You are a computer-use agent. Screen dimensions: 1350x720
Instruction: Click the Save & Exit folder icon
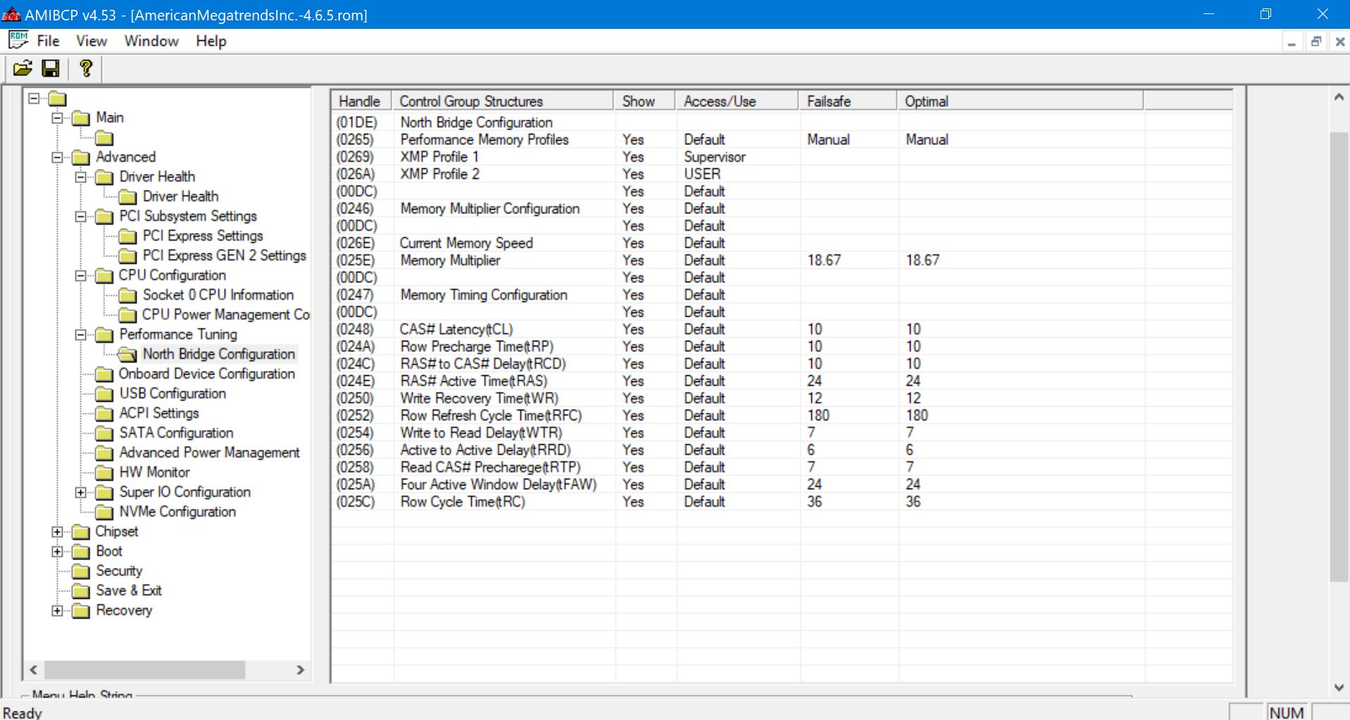click(81, 590)
